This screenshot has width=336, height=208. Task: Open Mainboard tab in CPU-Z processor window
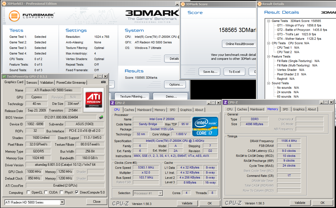(144, 110)
